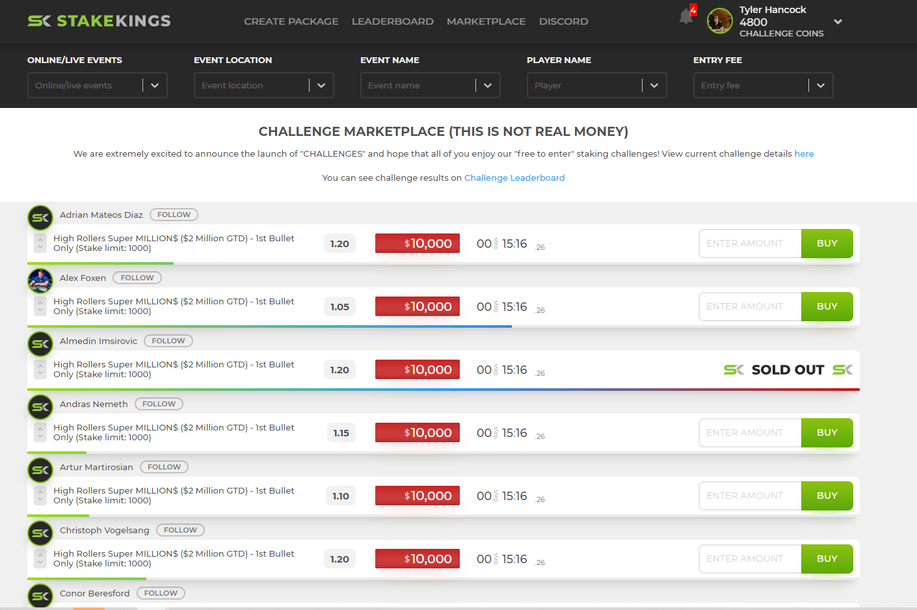Open the Event name dropdown
Image resolution: width=917 pixels, height=610 pixels.
(431, 85)
